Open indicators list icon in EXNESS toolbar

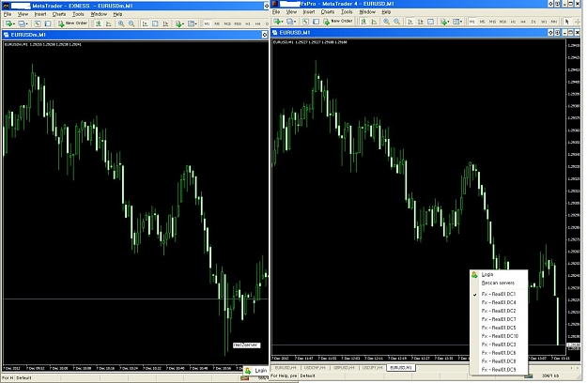pos(178,23)
